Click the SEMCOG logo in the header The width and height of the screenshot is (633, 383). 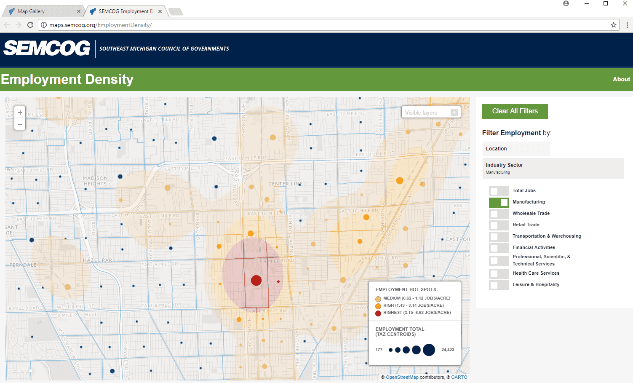pos(46,48)
